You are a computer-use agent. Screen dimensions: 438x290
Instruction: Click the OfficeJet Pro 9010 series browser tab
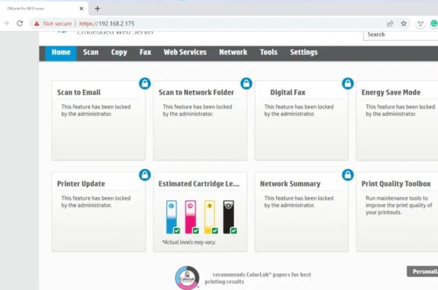[44, 9]
